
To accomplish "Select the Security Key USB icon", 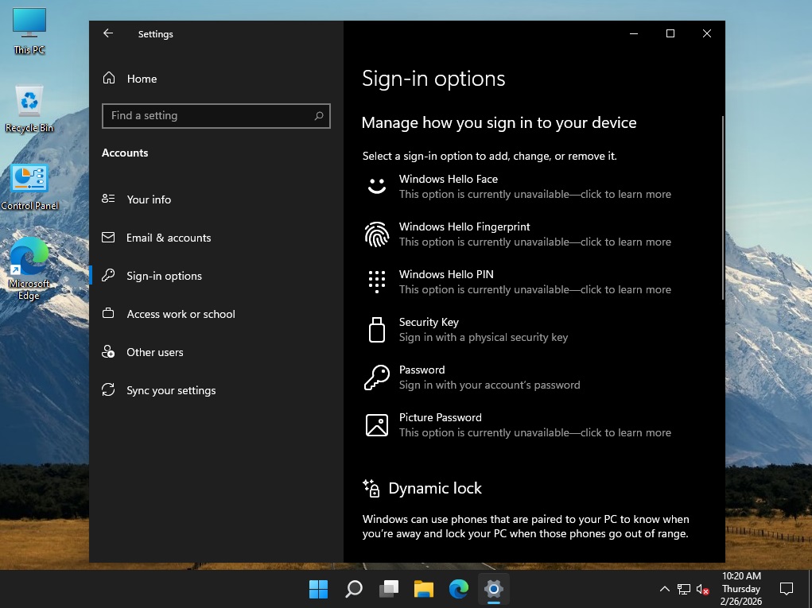I will pyautogui.click(x=377, y=330).
